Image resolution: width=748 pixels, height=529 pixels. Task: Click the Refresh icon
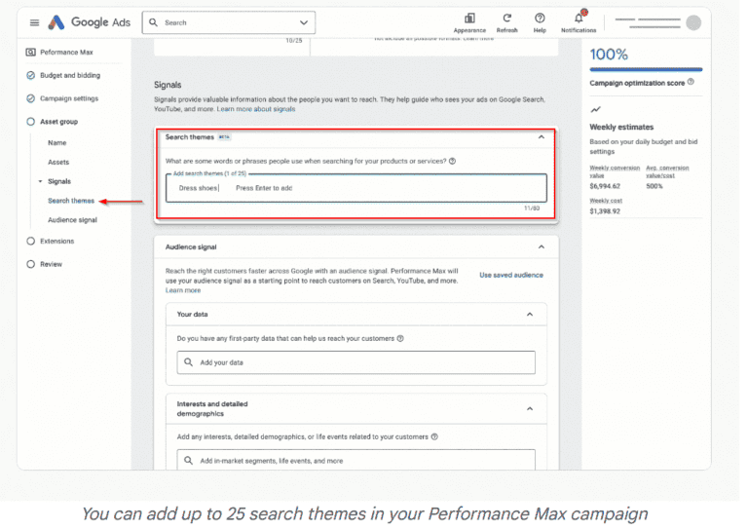pyautogui.click(x=507, y=19)
